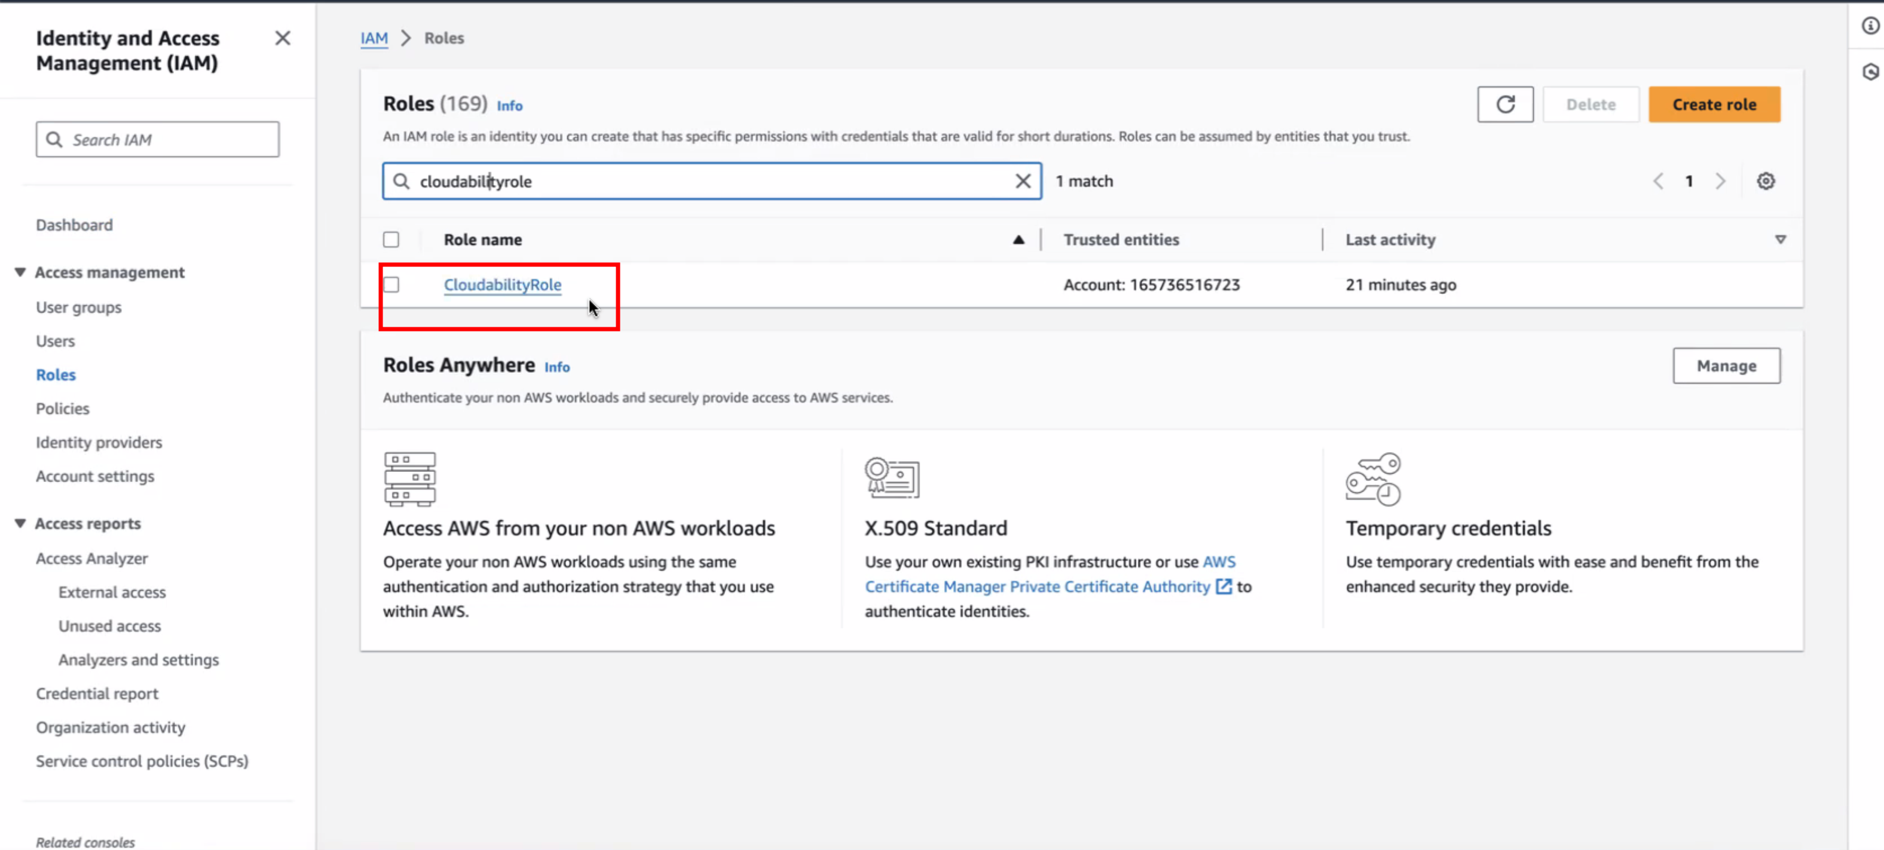
Task: Go to previous page of roles
Action: 1658,181
